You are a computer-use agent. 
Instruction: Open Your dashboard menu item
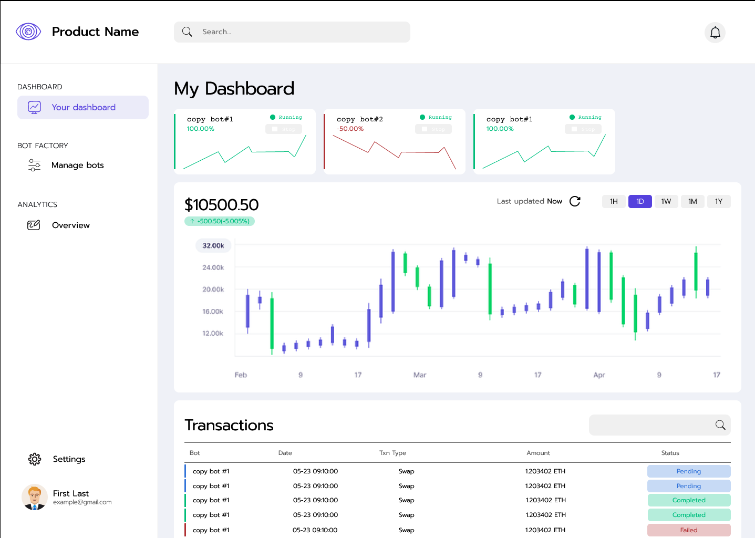(83, 107)
